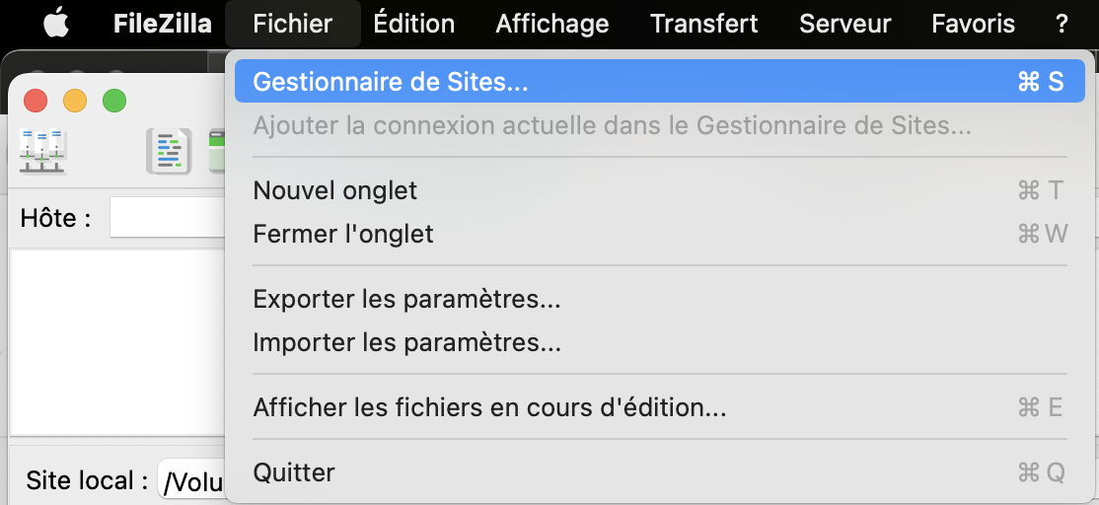Click the yellow minimize window button

pos(75,101)
